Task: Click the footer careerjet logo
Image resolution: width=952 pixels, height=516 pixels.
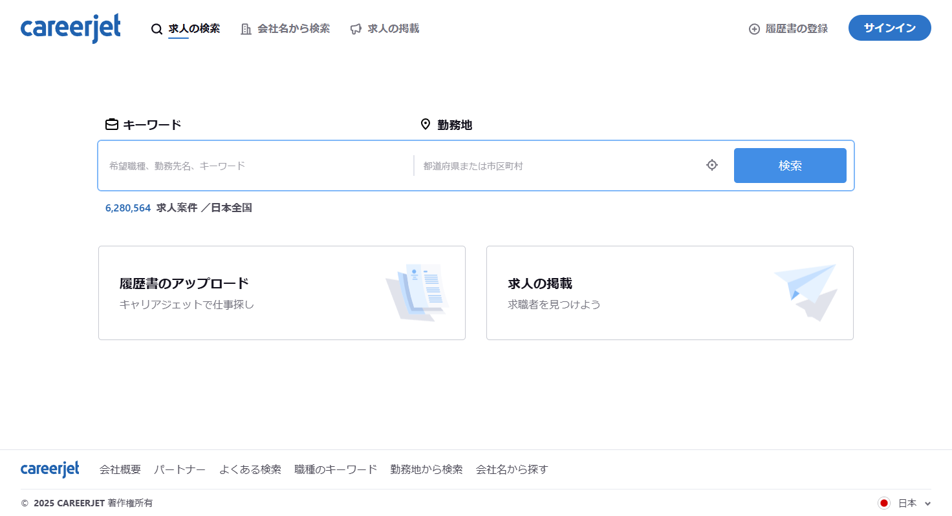Action: click(50, 469)
